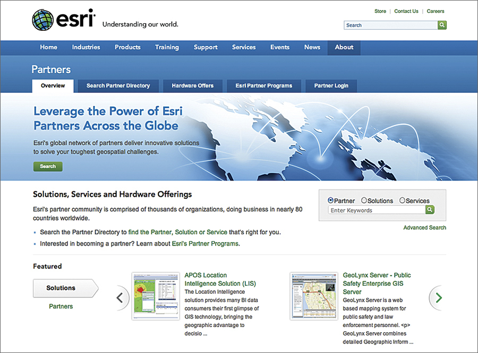Image resolution: width=478 pixels, height=353 pixels.
Task: Open the Training menu item
Action: coord(167,47)
